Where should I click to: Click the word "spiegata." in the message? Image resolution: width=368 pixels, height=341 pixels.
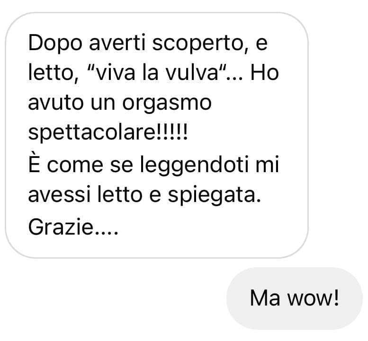[215, 195]
